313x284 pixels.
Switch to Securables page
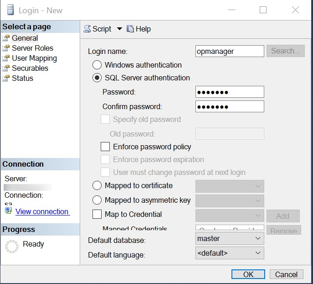pyautogui.click(x=30, y=68)
